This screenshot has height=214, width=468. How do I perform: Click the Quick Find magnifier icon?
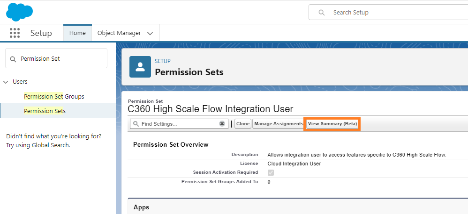[13, 59]
